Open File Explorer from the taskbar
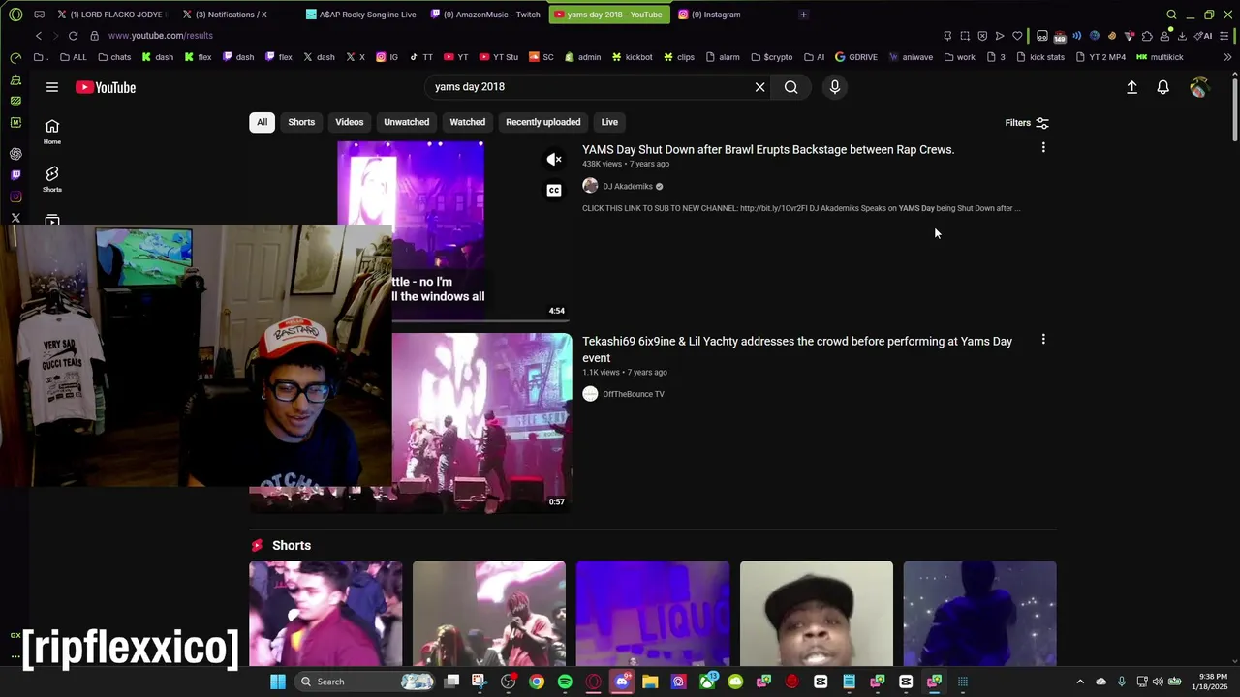The image size is (1240, 697). pyautogui.click(x=650, y=682)
